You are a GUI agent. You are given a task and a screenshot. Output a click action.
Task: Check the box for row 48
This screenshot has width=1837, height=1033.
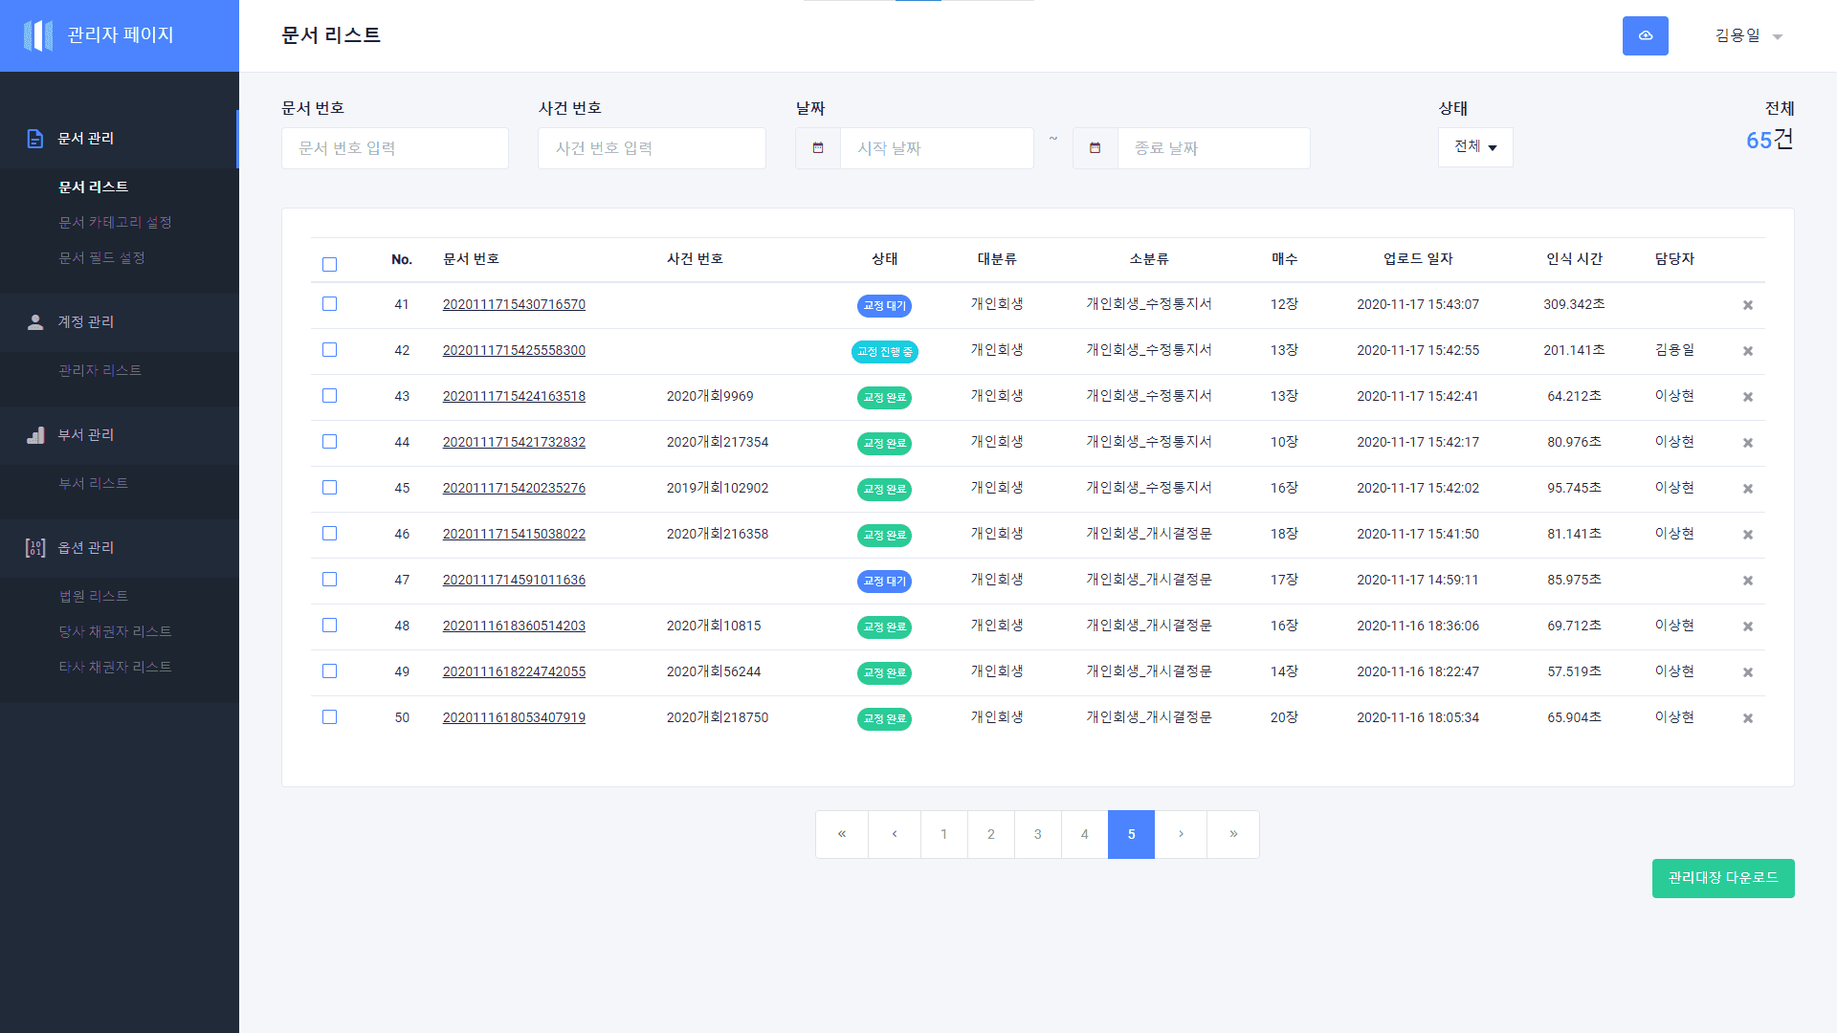(330, 626)
